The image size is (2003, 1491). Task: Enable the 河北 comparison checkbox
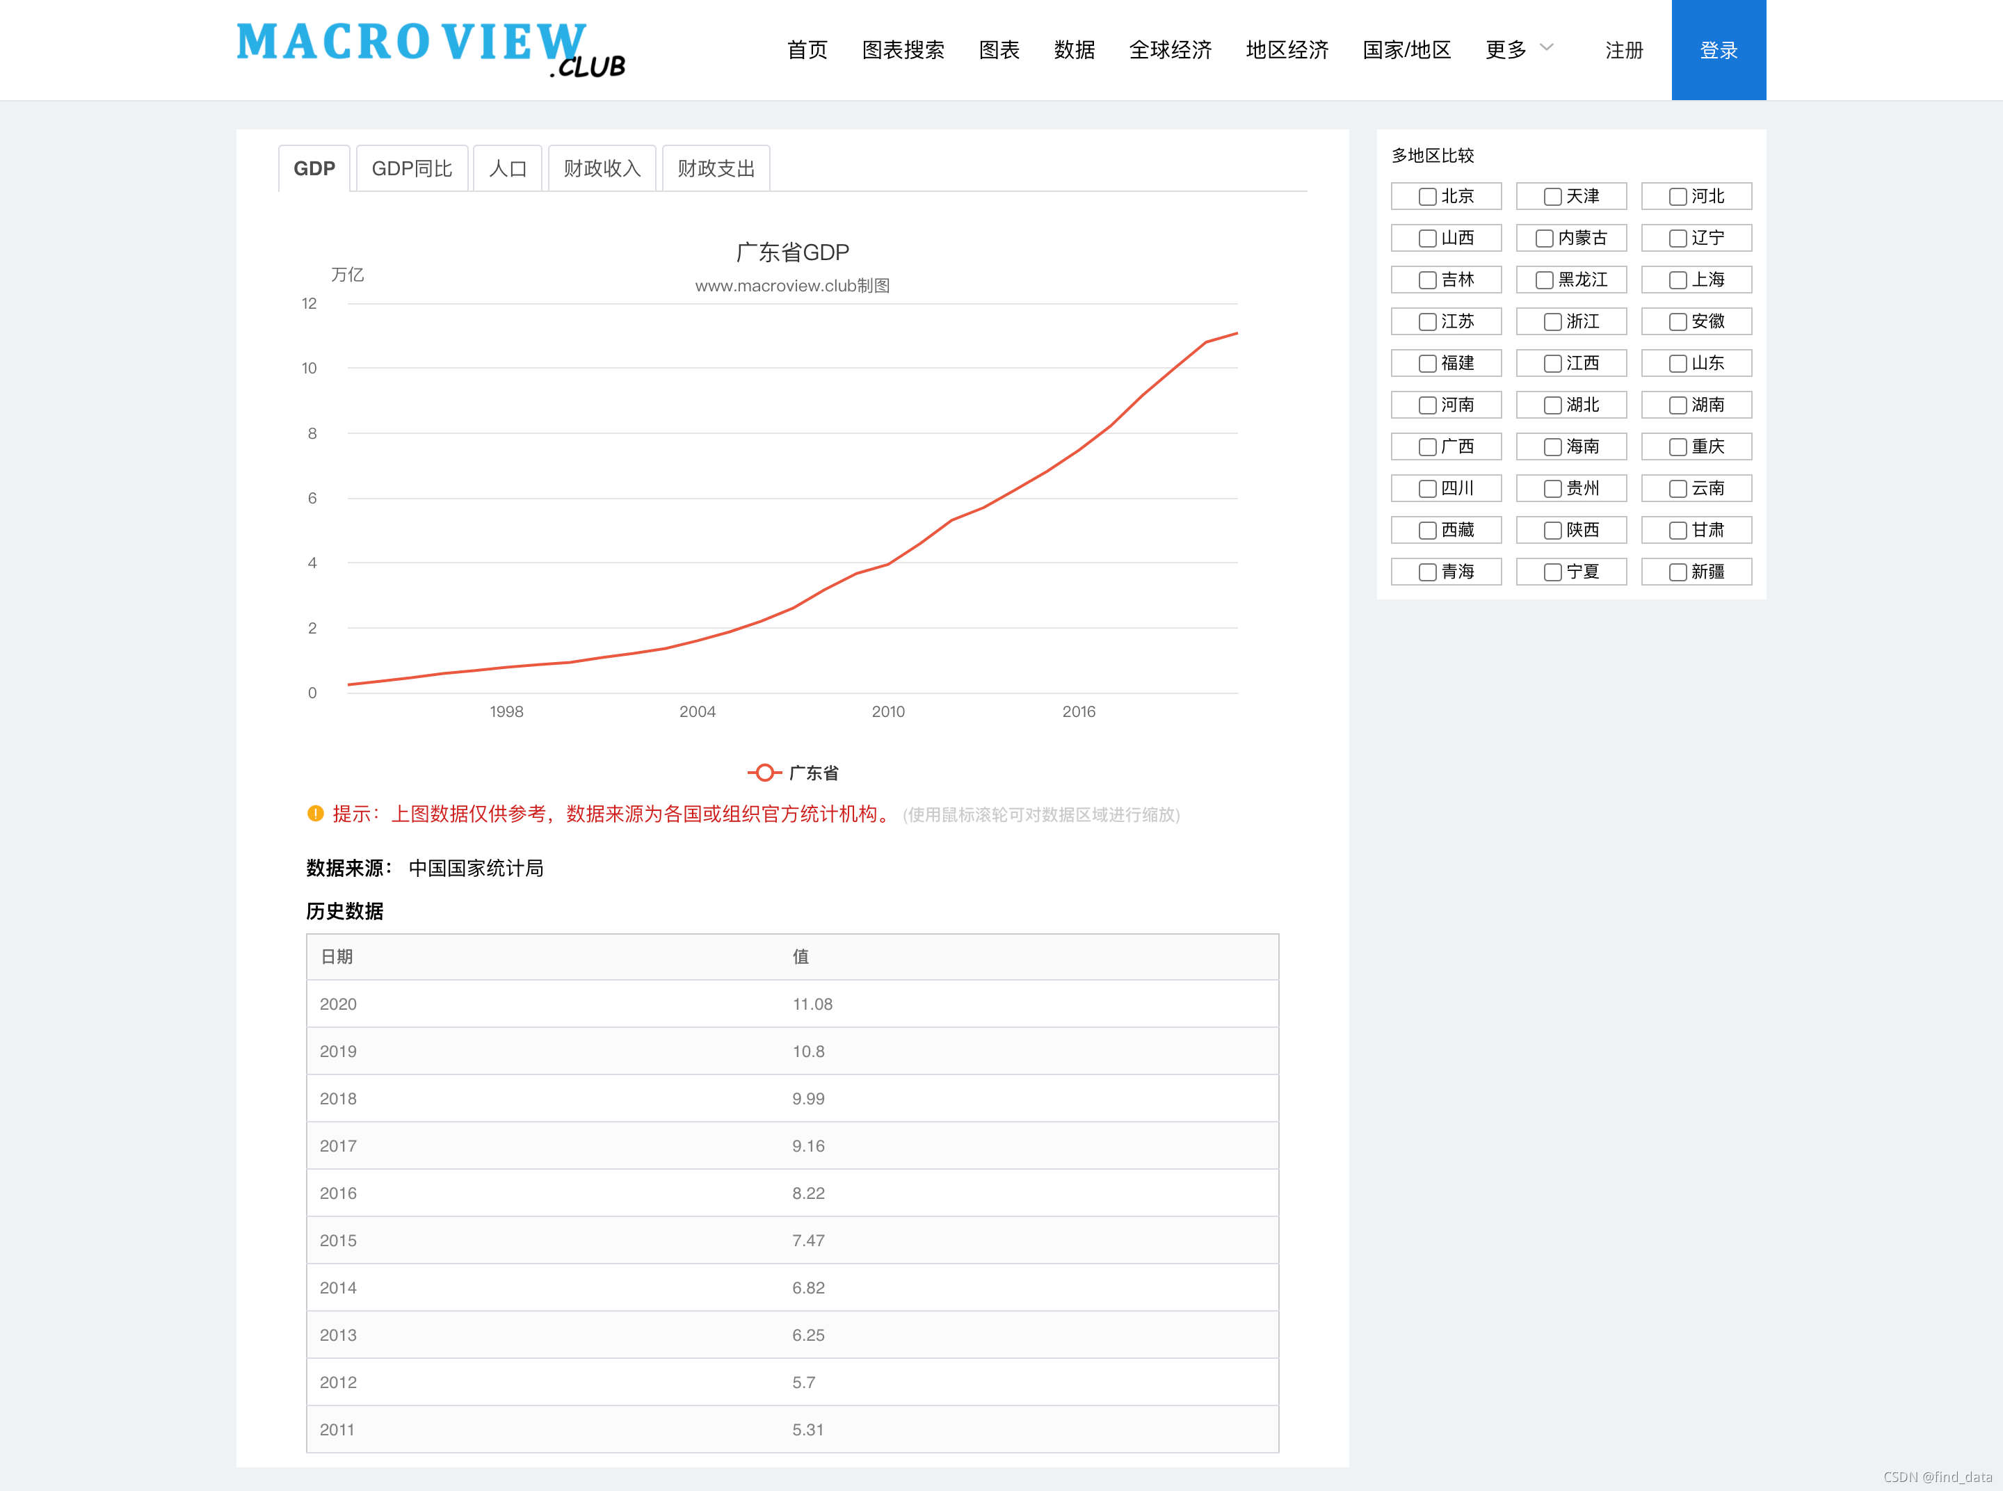pyautogui.click(x=1677, y=197)
